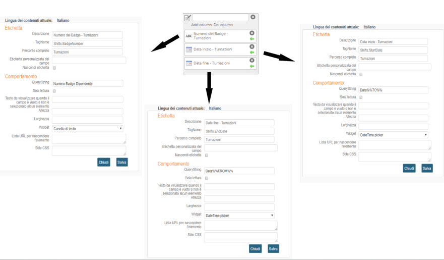Focus Etichetta personalizzata field in Numero del Badge panel
444x260 pixels.
89,60
